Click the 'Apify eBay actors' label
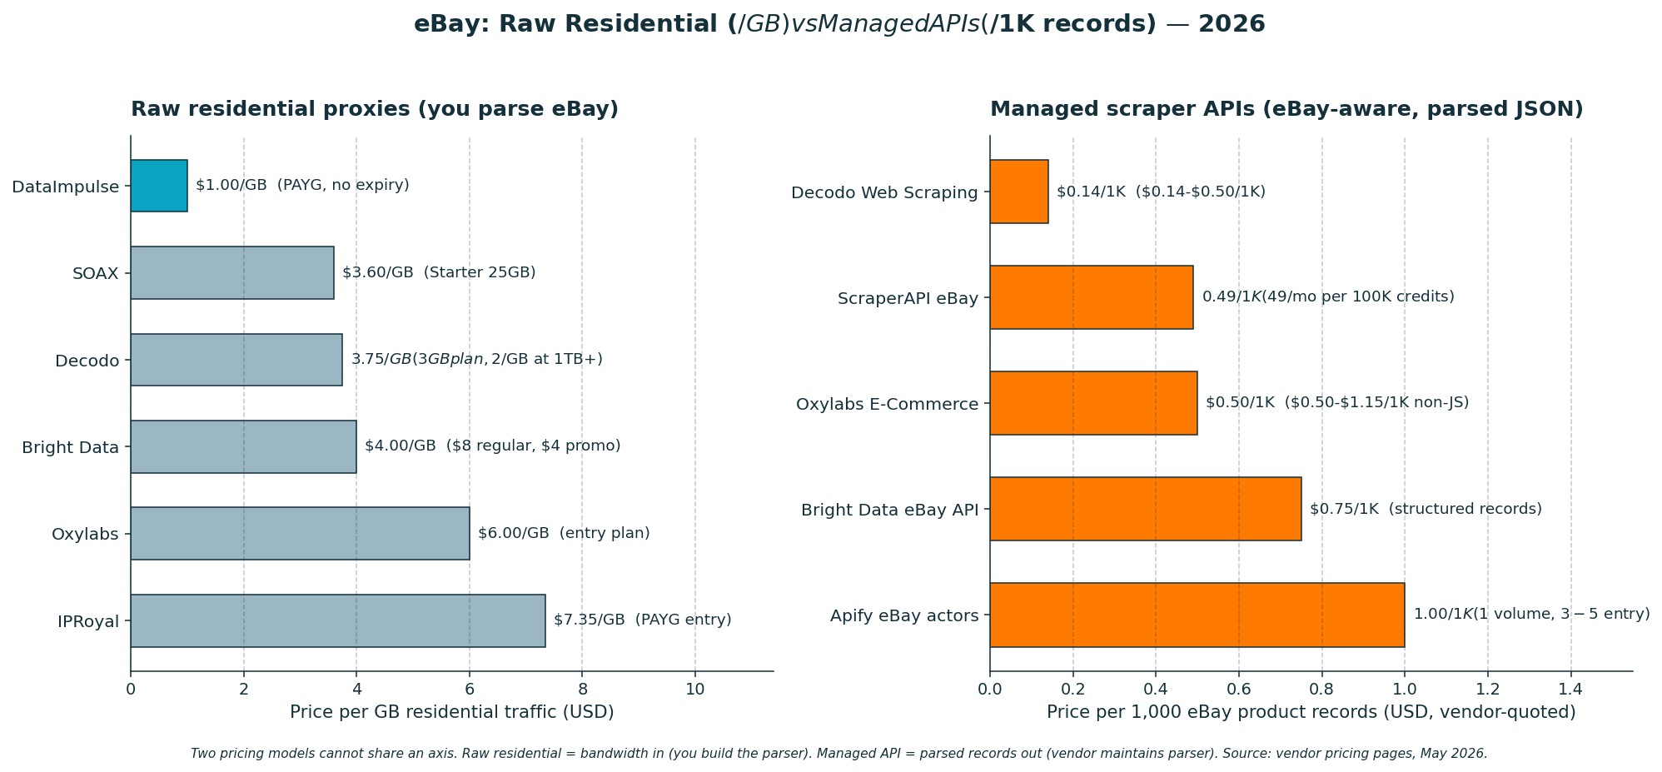Screen dimensions: 1662x772 tap(904, 616)
